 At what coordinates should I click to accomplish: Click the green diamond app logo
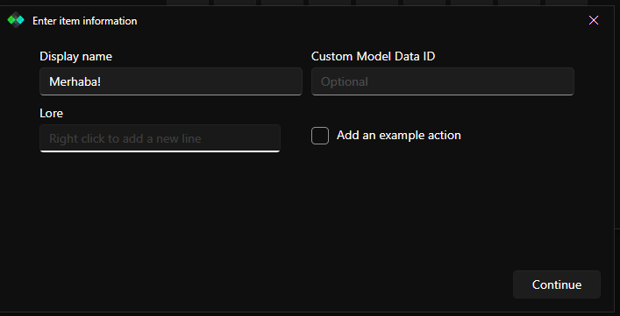16,20
